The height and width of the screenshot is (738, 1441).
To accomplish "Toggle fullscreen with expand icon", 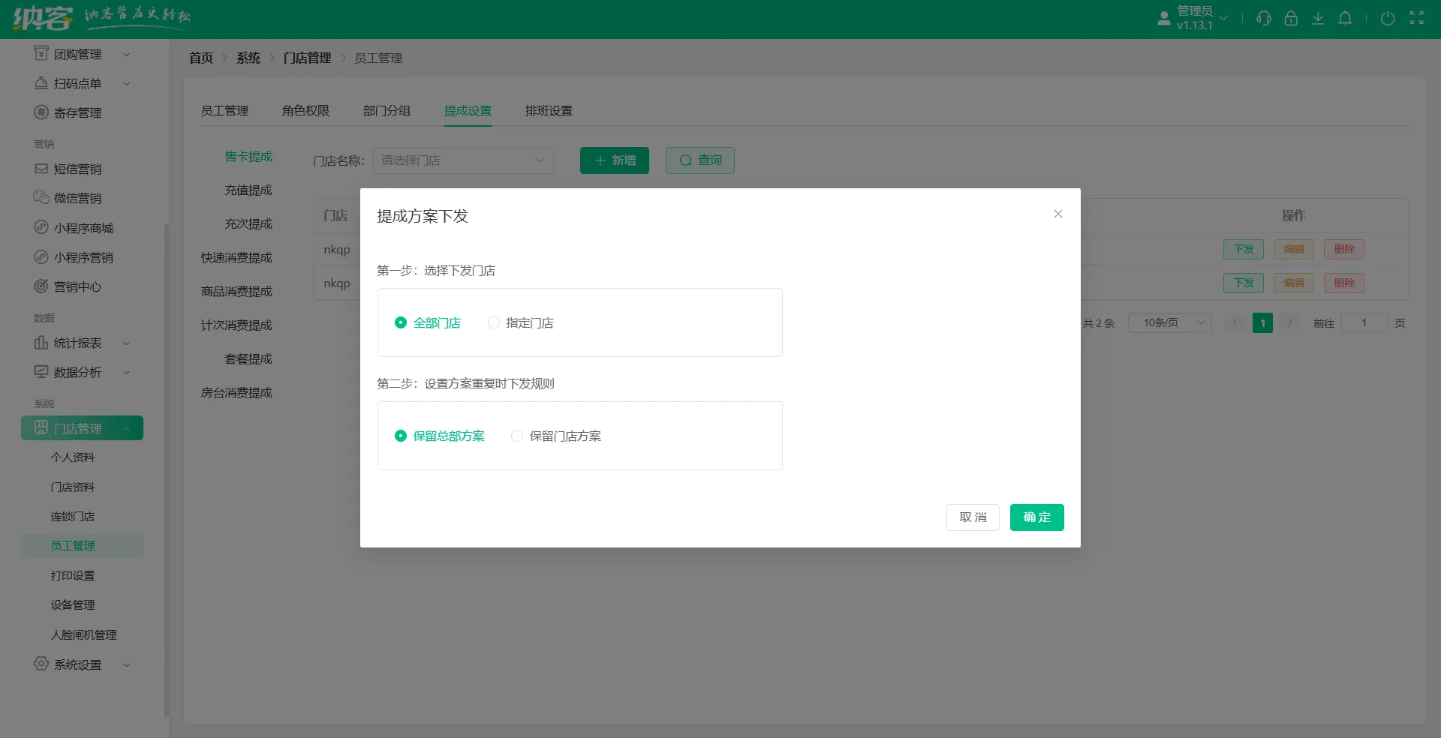I will coord(1417,18).
